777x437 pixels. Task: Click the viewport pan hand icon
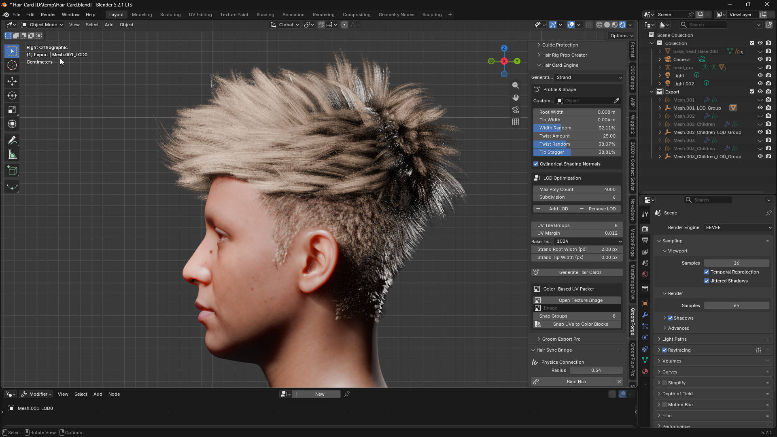516,98
